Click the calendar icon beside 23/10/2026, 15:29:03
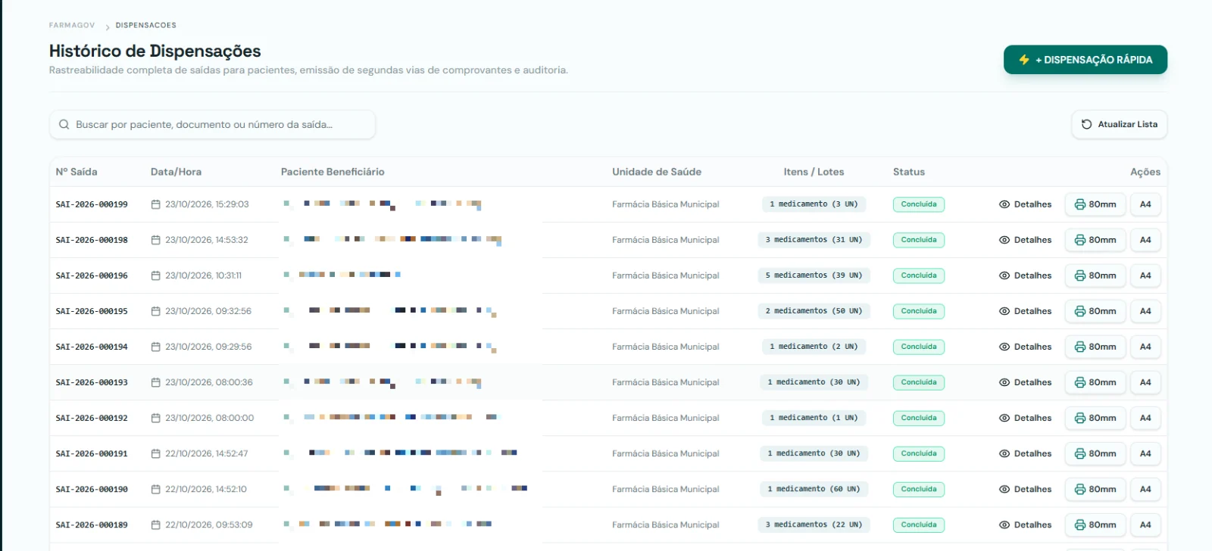The image size is (1212, 551). point(155,204)
